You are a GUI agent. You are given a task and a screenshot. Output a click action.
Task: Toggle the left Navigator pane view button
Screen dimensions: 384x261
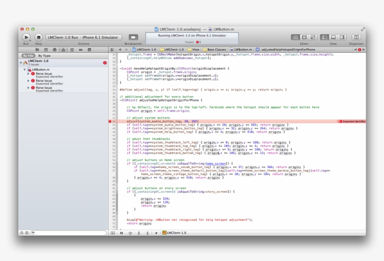[x=325, y=37]
